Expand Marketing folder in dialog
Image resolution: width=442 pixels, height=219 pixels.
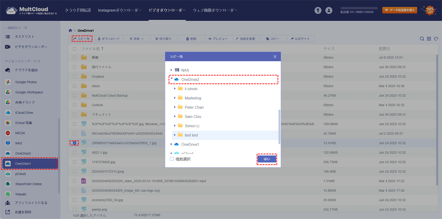click(175, 98)
